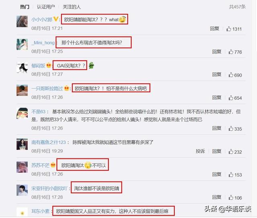
Task: Like the GAI没淘汰 comment
Action: click(231, 75)
